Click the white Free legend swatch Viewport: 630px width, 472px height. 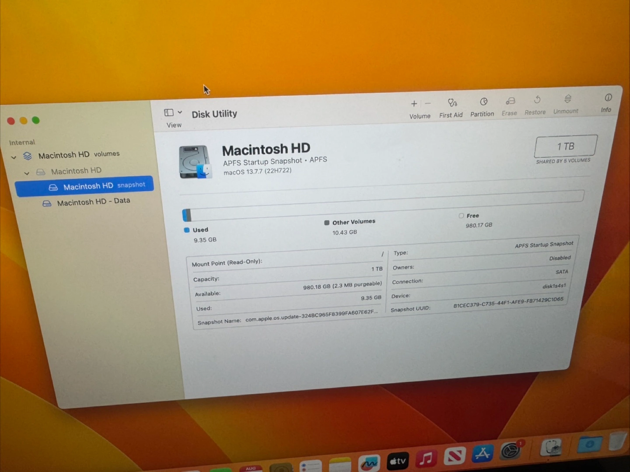tap(461, 216)
